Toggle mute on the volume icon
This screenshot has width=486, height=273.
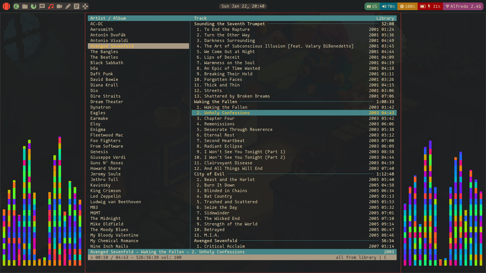click(384, 6)
